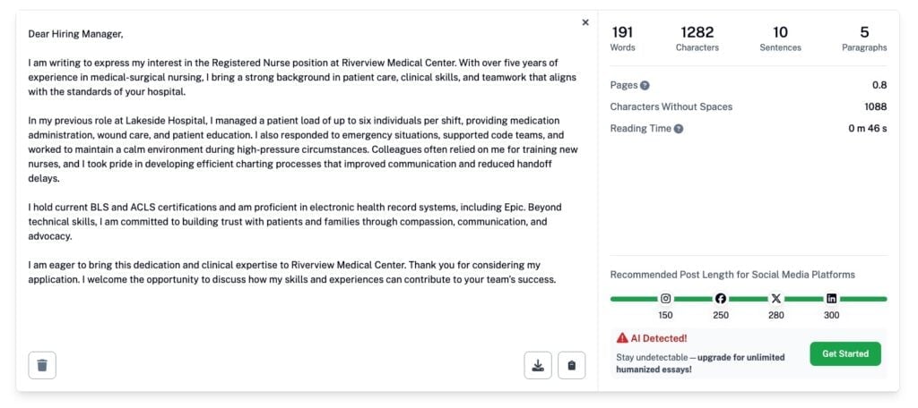Click the clipboard copy icon
Screen dimensions: 918x408
tap(572, 365)
